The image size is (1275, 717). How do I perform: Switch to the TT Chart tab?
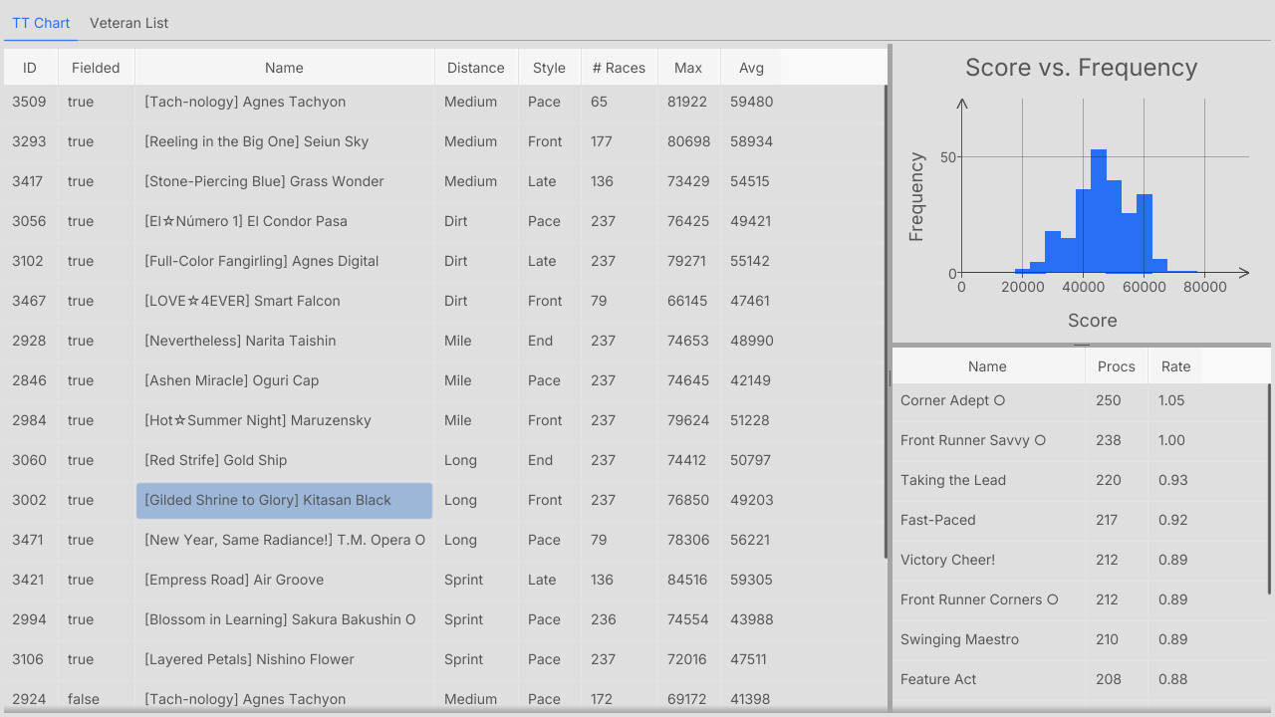pyautogui.click(x=41, y=23)
